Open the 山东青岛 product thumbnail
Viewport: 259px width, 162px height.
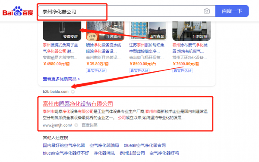point(148,31)
